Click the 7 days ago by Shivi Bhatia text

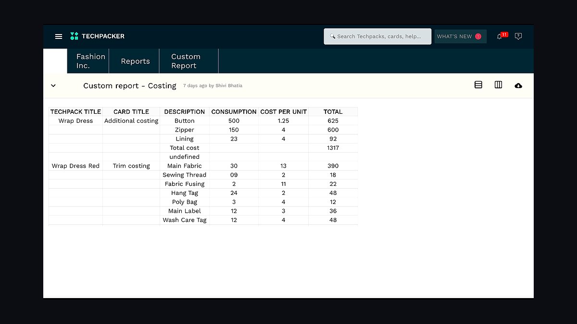[x=213, y=86]
